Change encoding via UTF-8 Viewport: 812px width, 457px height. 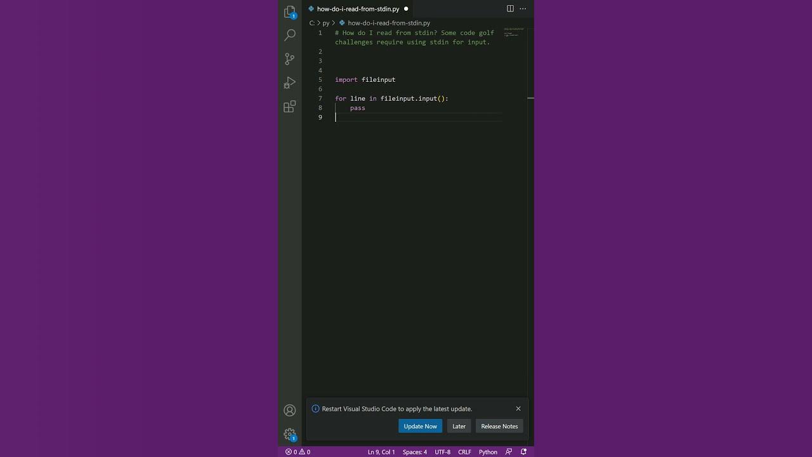[x=442, y=452]
